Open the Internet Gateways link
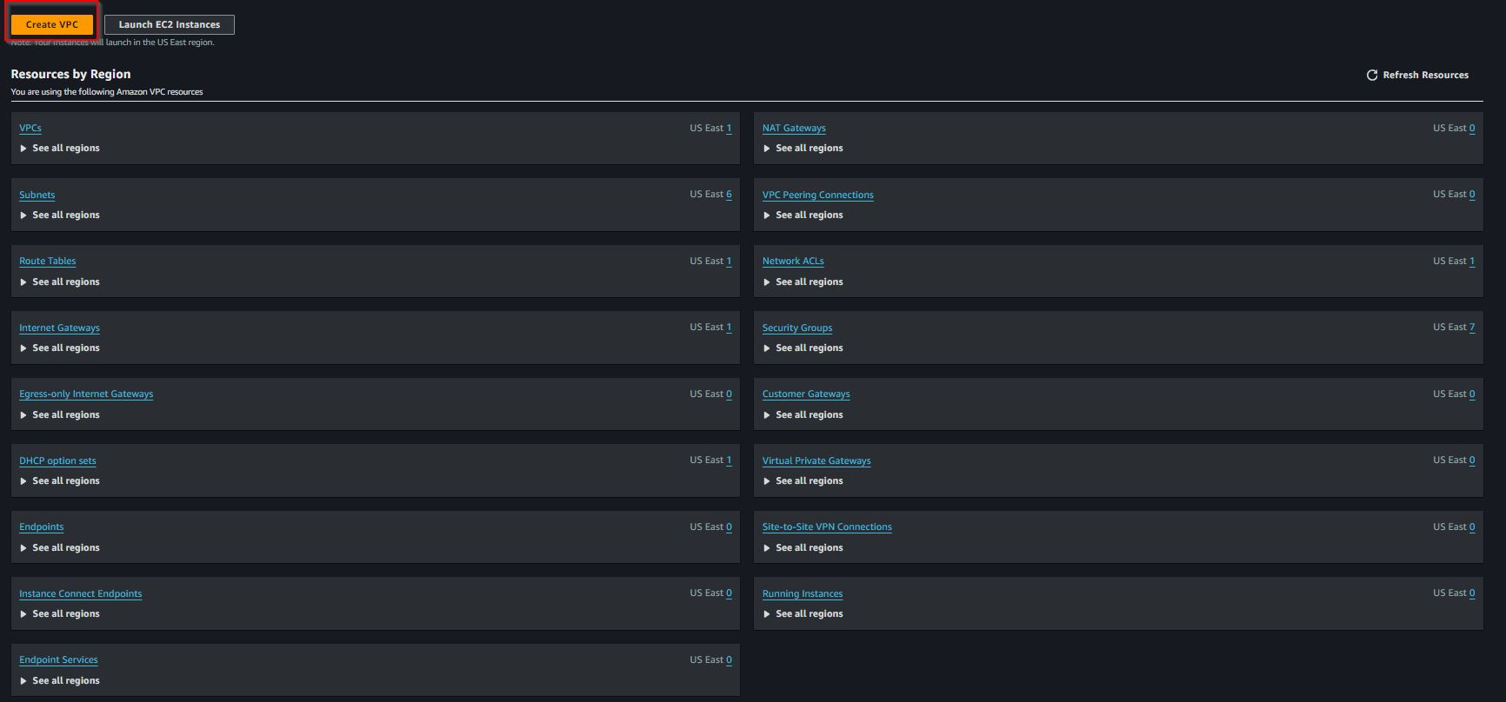This screenshot has height=702, width=1506. (59, 328)
